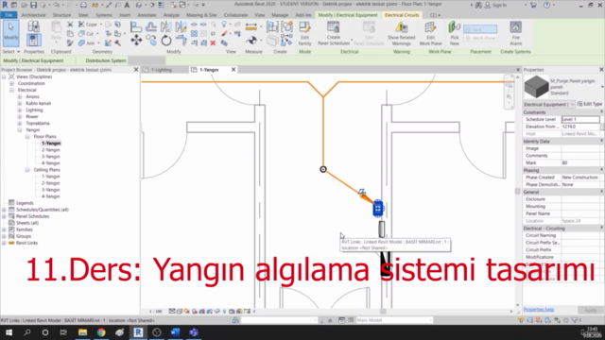The height and width of the screenshot is (340, 605).
Task: Select the Rotate tool
Action: tap(166, 40)
